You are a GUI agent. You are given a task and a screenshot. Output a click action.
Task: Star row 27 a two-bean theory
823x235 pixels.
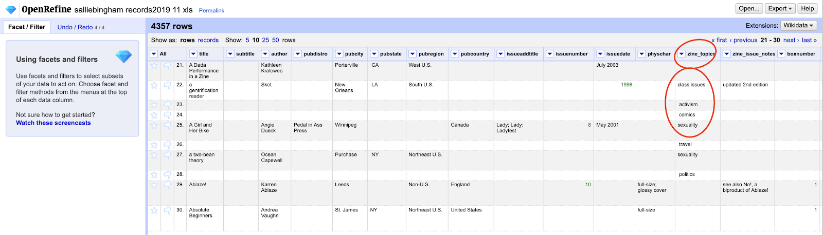[x=154, y=155]
